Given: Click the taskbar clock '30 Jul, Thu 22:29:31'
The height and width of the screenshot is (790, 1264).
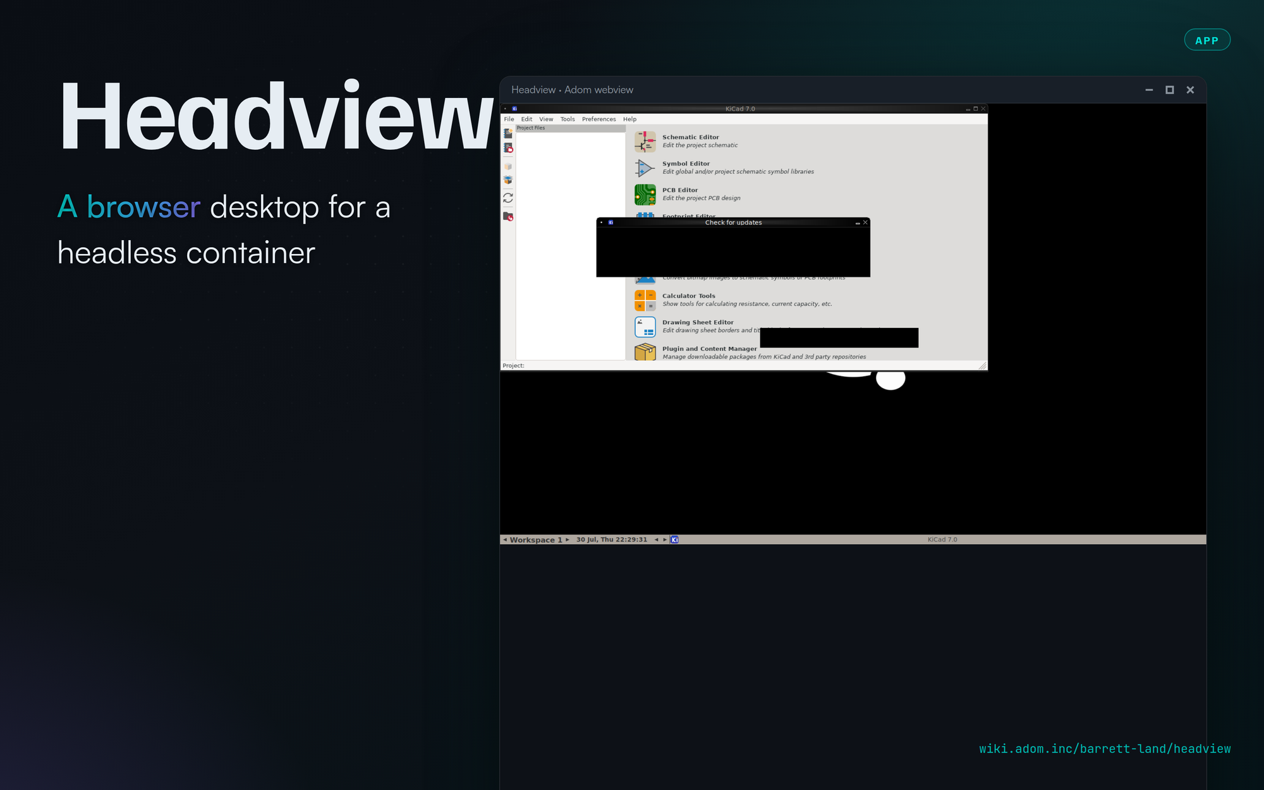Looking at the screenshot, I should tap(612, 540).
